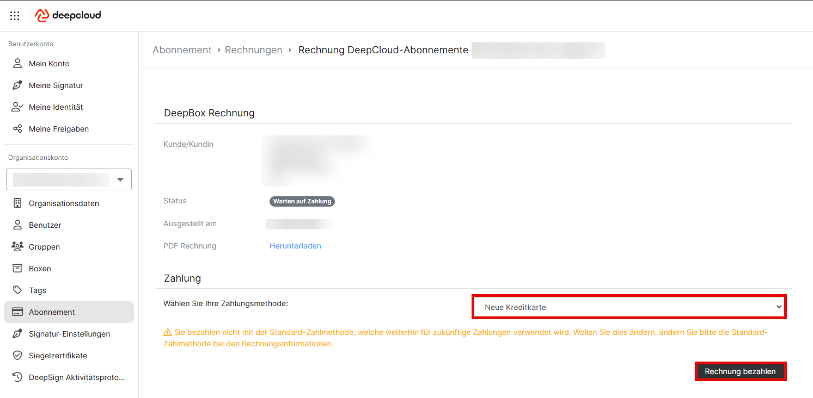The height and width of the screenshot is (398, 813).
Task: Open the Neue Kreditkarte payment method dropdown
Action: pyautogui.click(x=629, y=307)
